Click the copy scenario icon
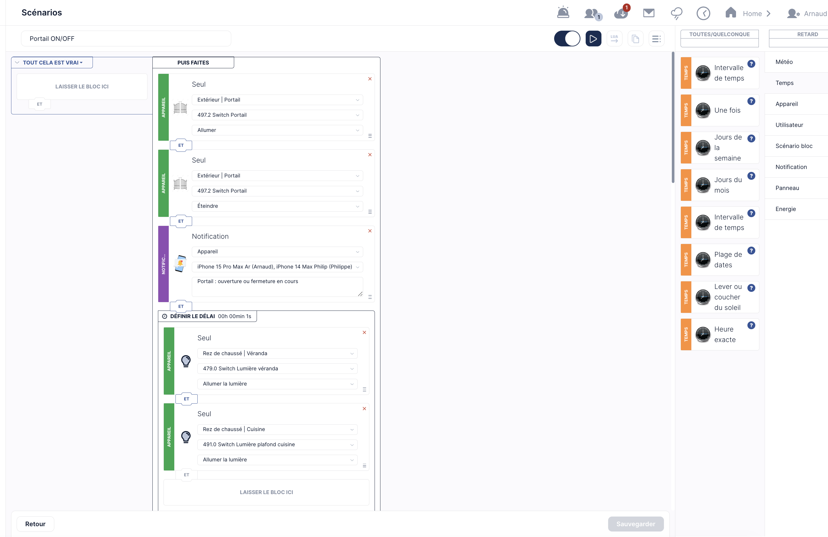This screenshot has height=537, width=828. 635,39
